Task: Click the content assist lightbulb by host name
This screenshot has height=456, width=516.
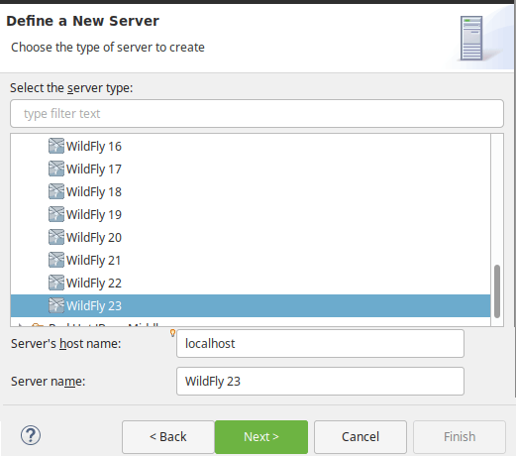Action: coord(172,333)
